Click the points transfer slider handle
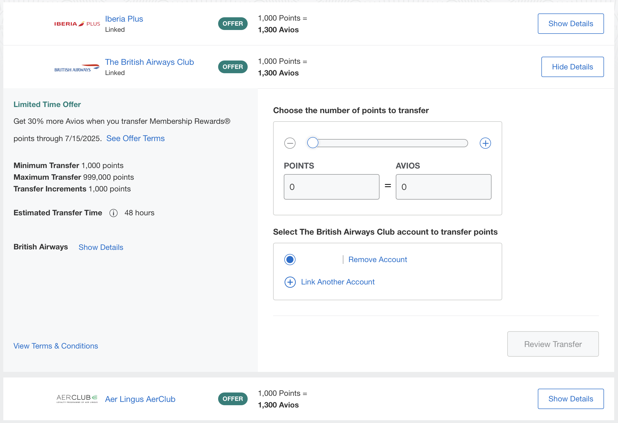618x423 pixels. click(313, 143)
